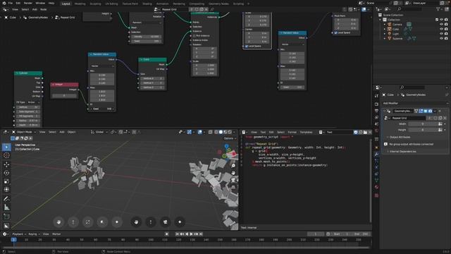Select the Annotate tool
The height and width of the screenshot is (254, 451).
[x=6, y=199]
